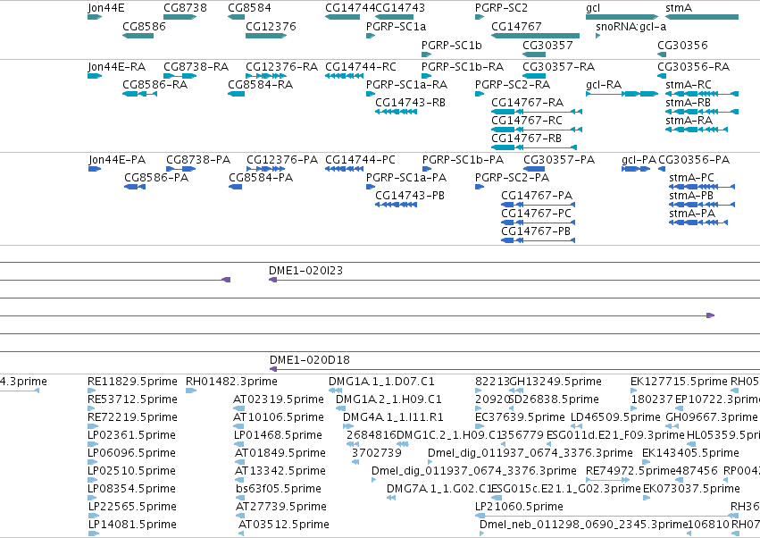Click the CG30356 gene label
The height and width of the screenshot is (538, 760).
(x=682, y=45)
